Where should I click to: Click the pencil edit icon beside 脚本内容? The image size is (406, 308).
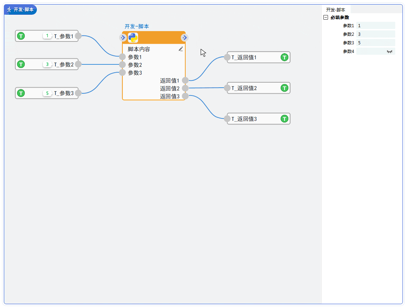pyautogui.click(x=181, y=49)
